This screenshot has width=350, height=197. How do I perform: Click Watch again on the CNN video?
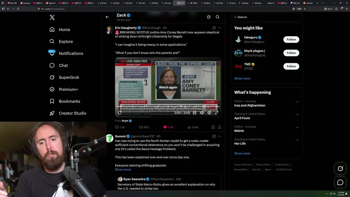click(x=168, y=87)
